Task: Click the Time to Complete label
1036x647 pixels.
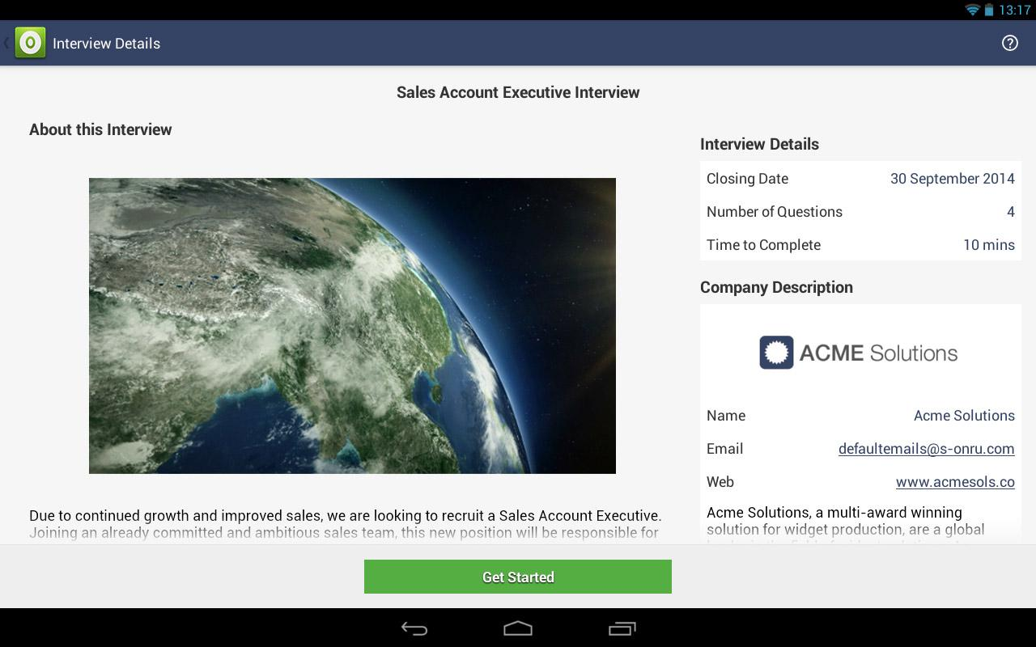Action: pos(763,245)
